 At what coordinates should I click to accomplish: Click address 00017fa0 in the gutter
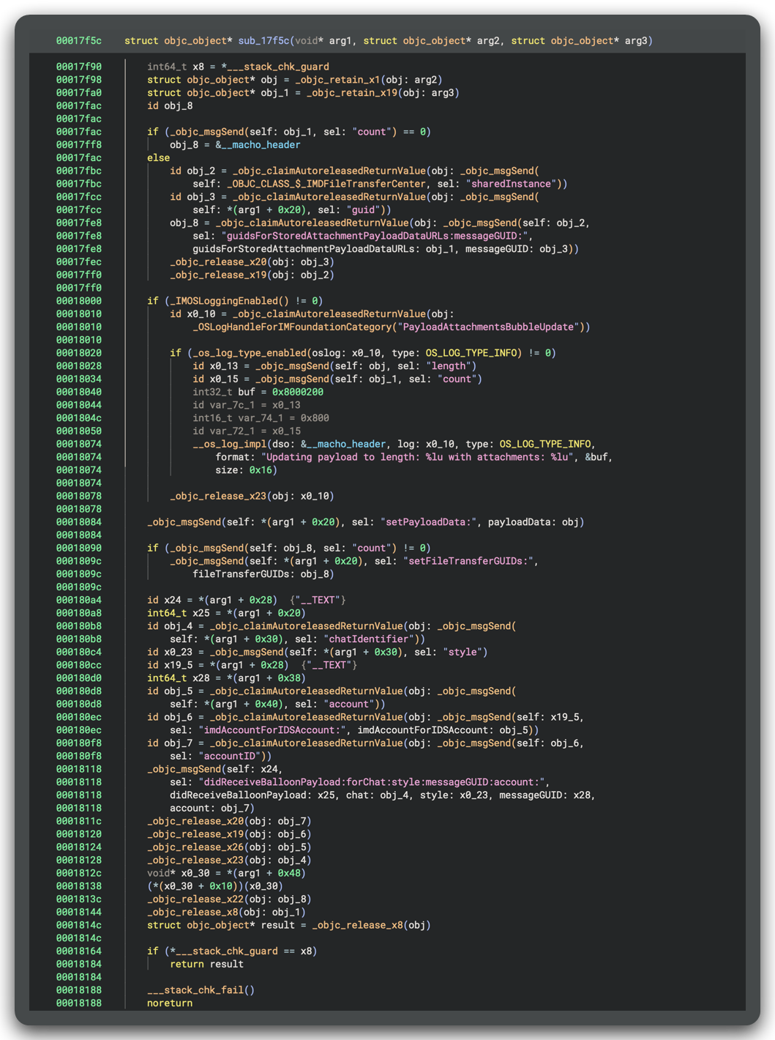[79, 93]
